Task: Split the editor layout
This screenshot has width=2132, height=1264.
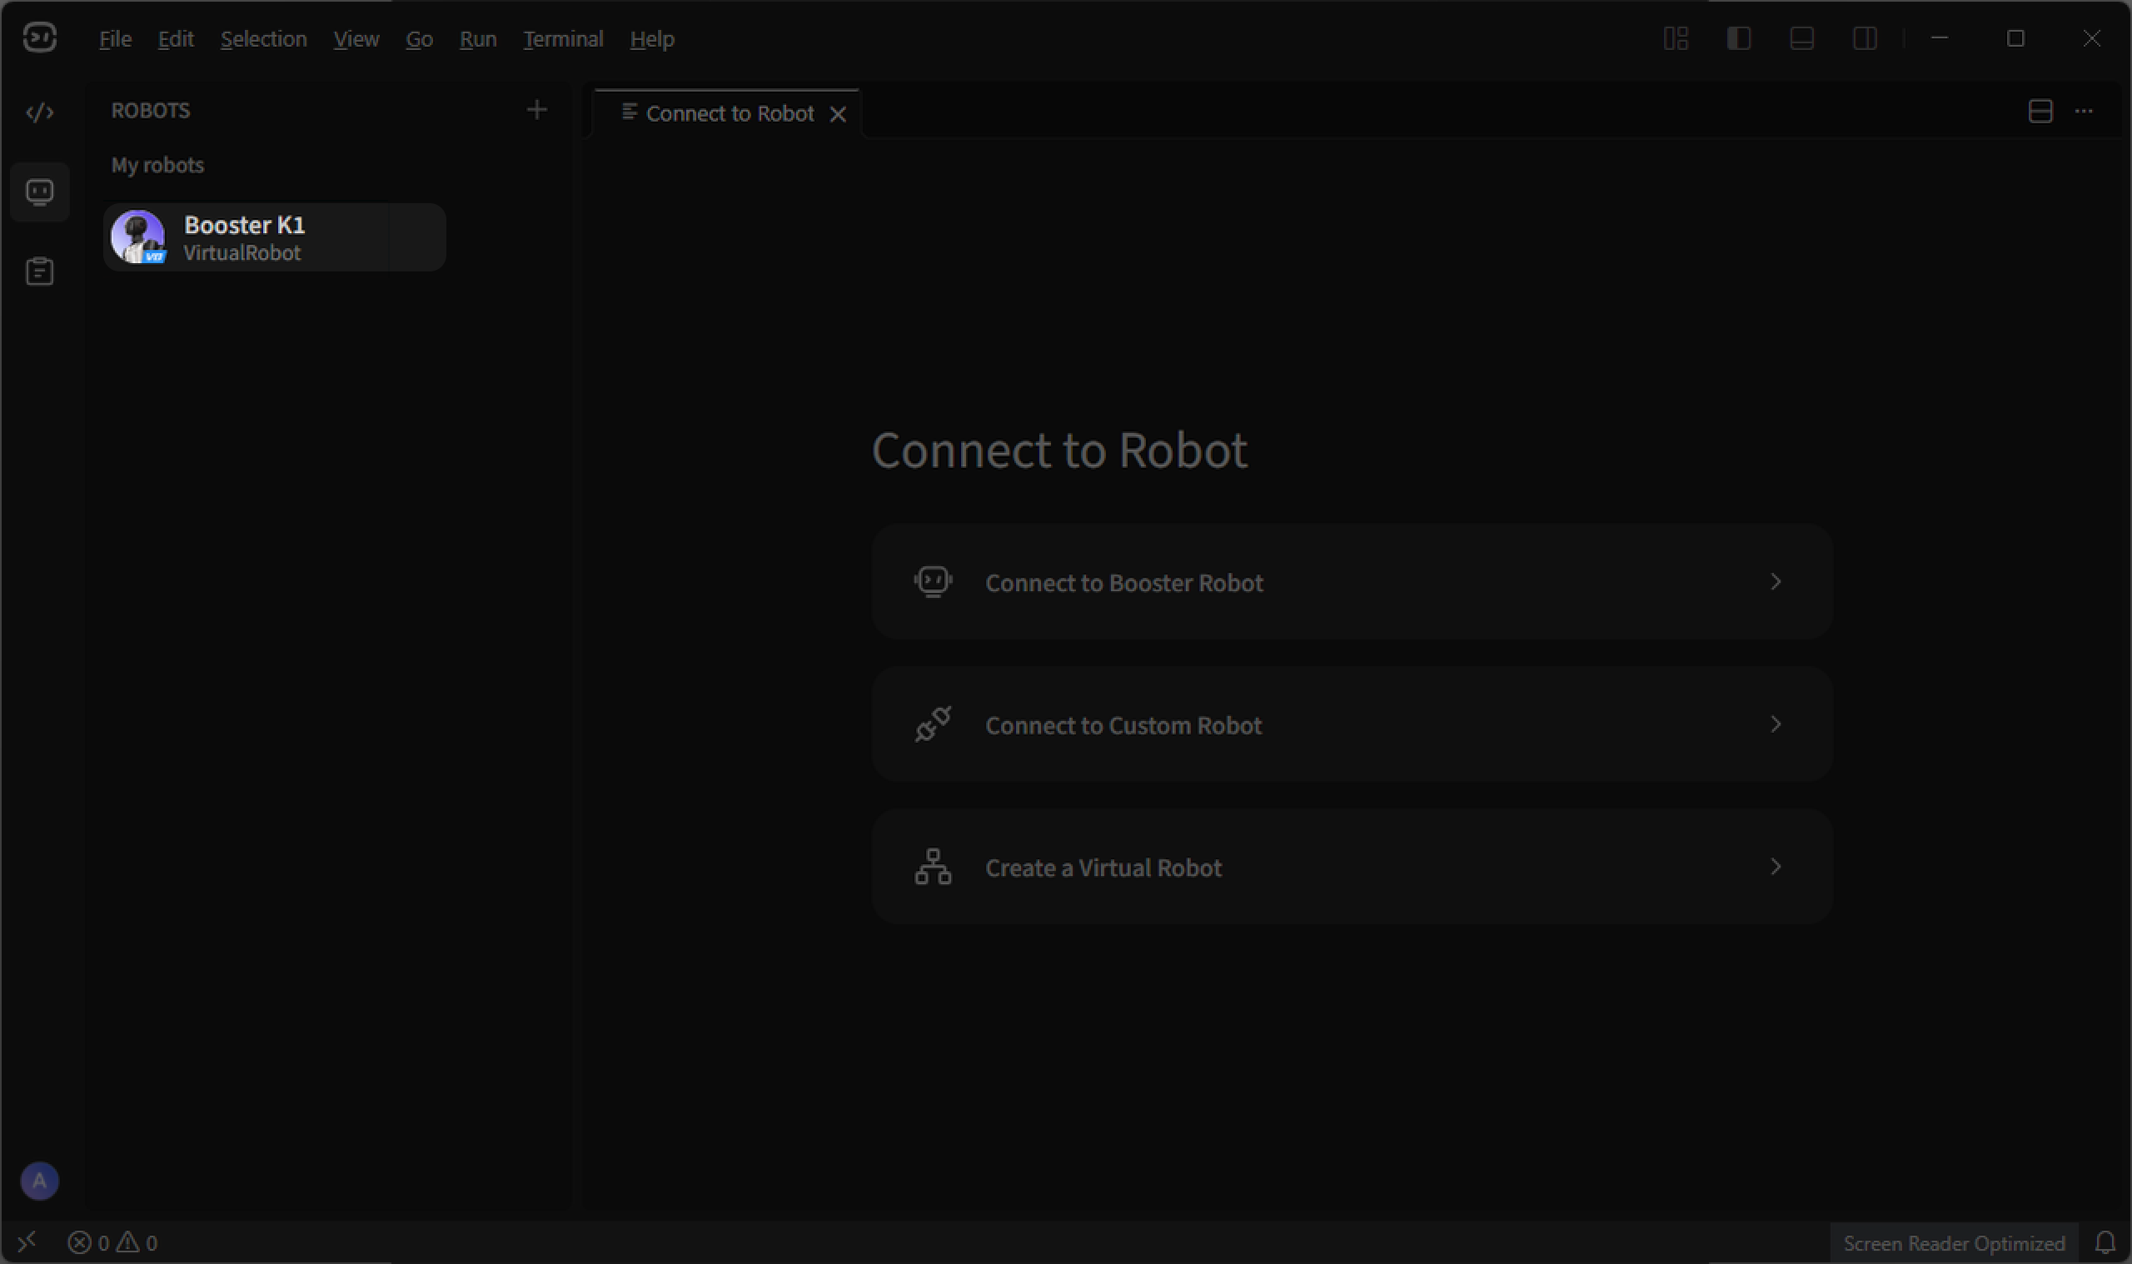Action: [2040, 112]
